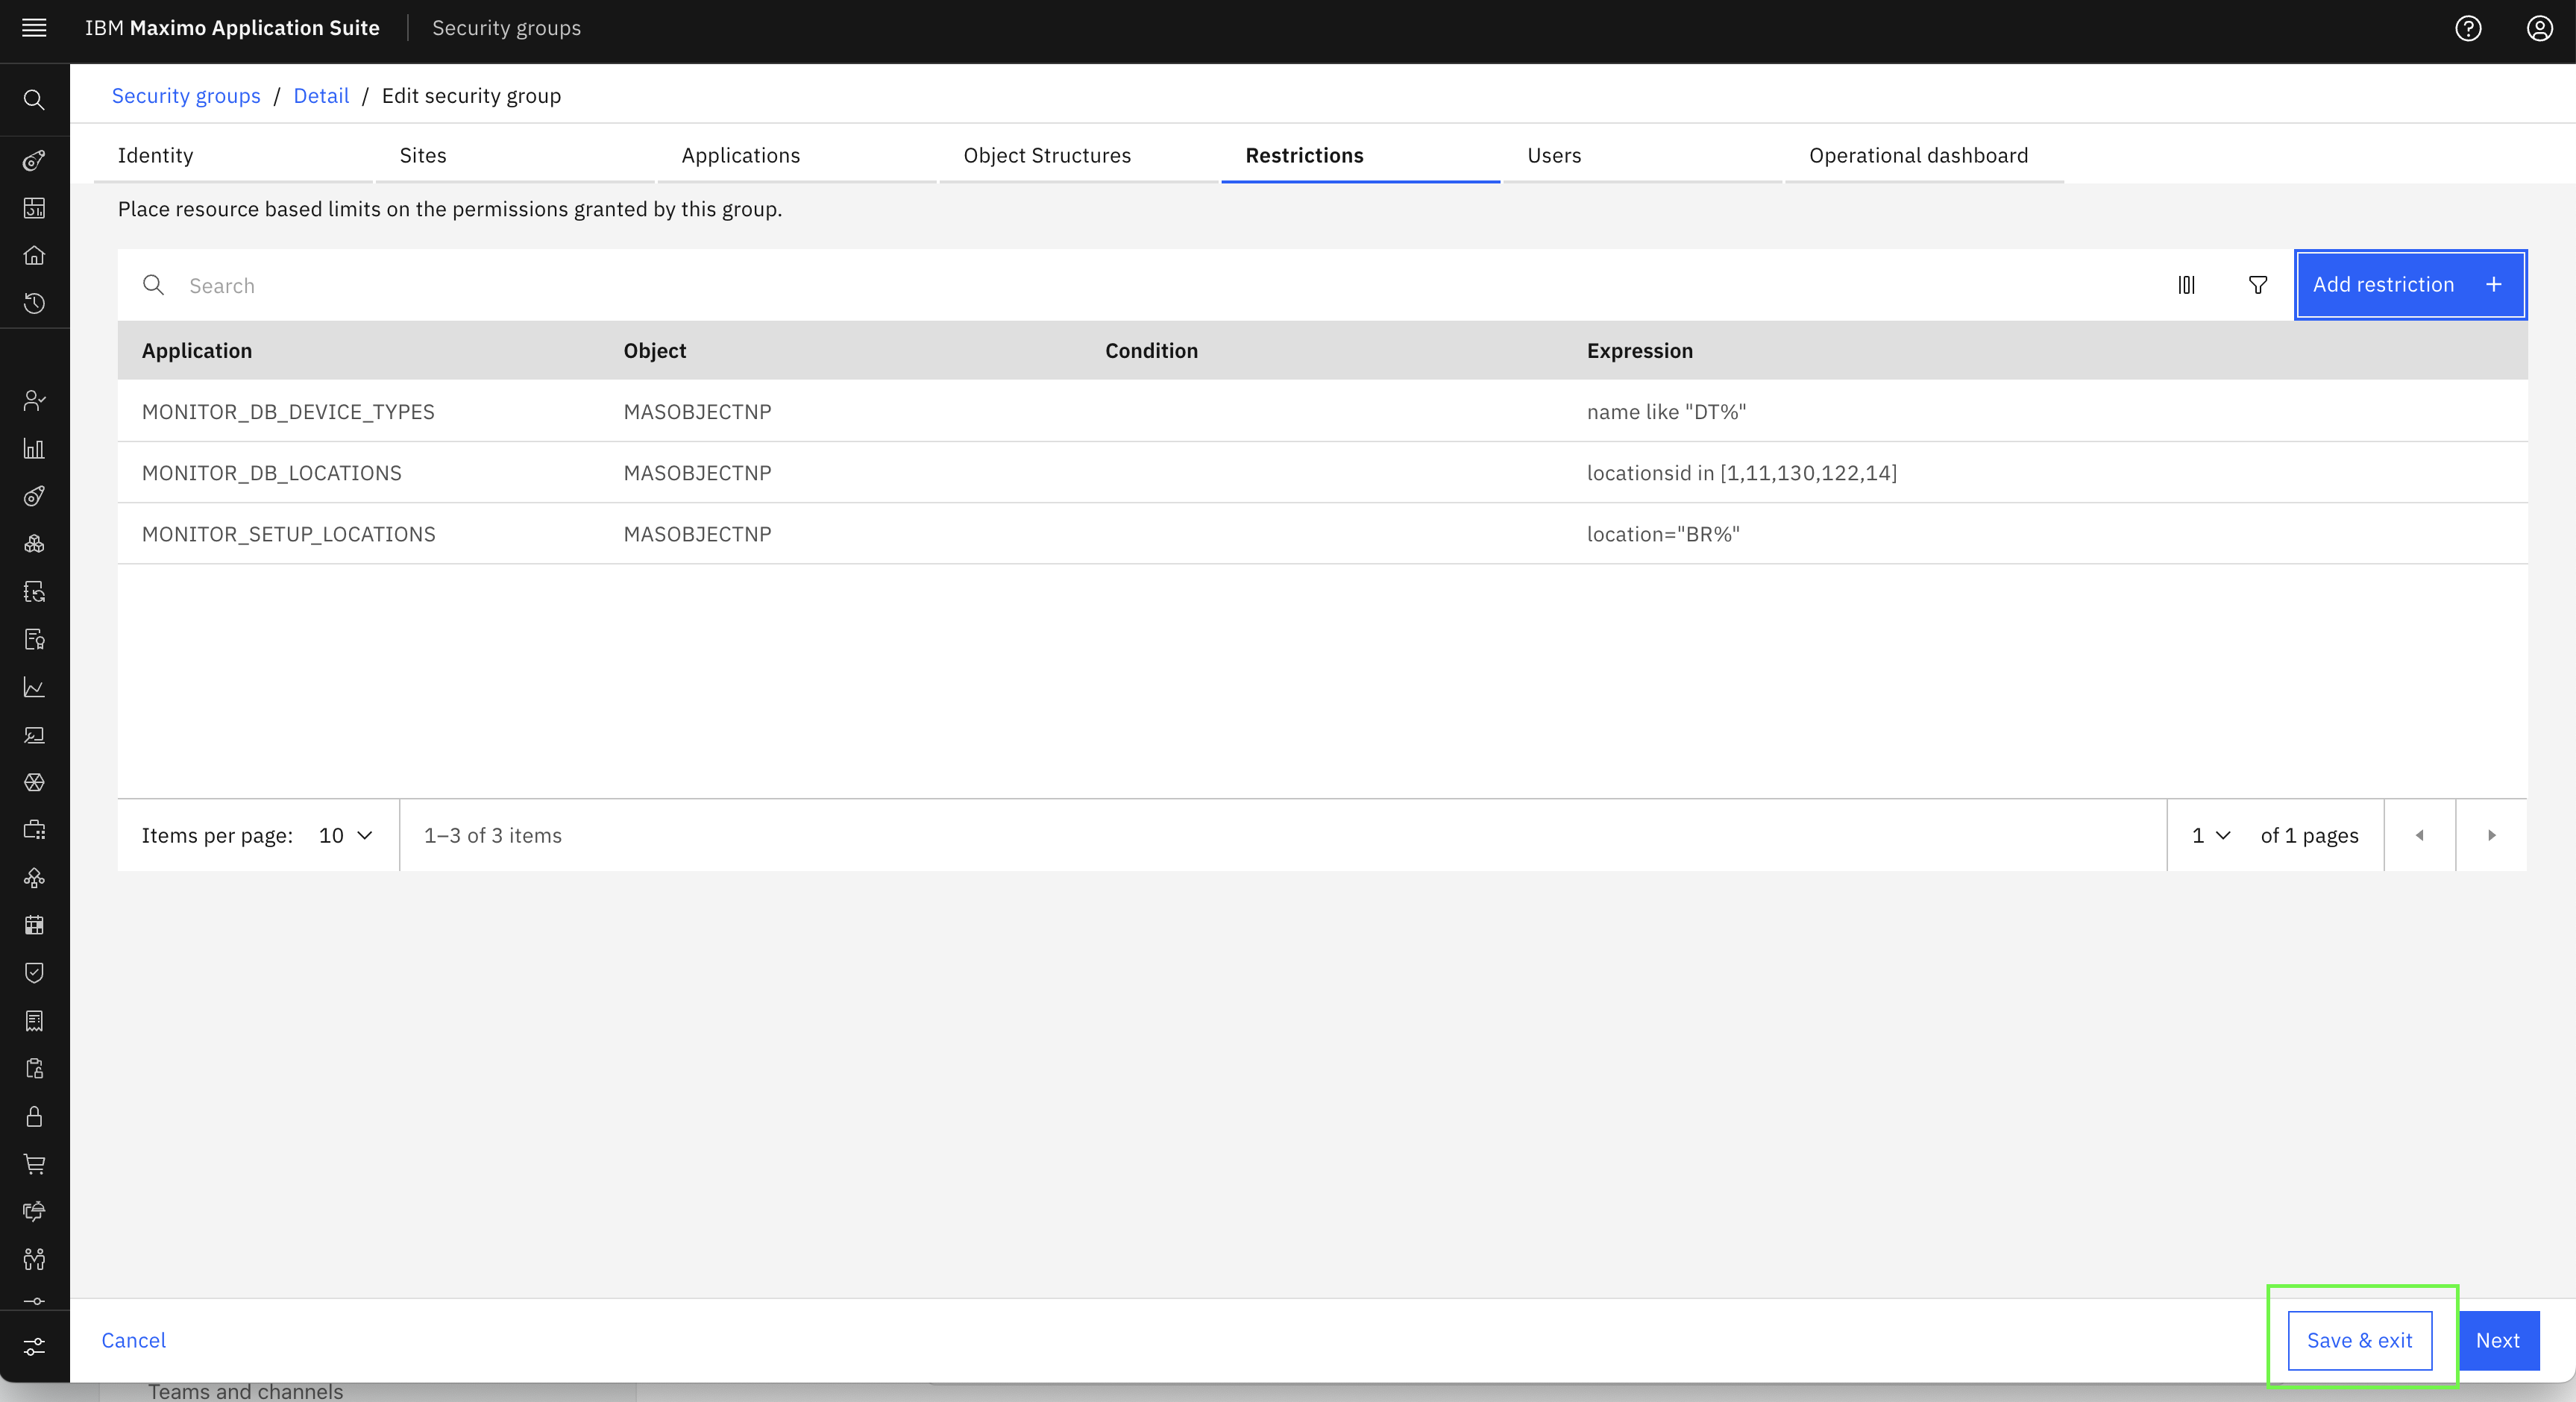Click the help question mark icon

coord(2468,28)
